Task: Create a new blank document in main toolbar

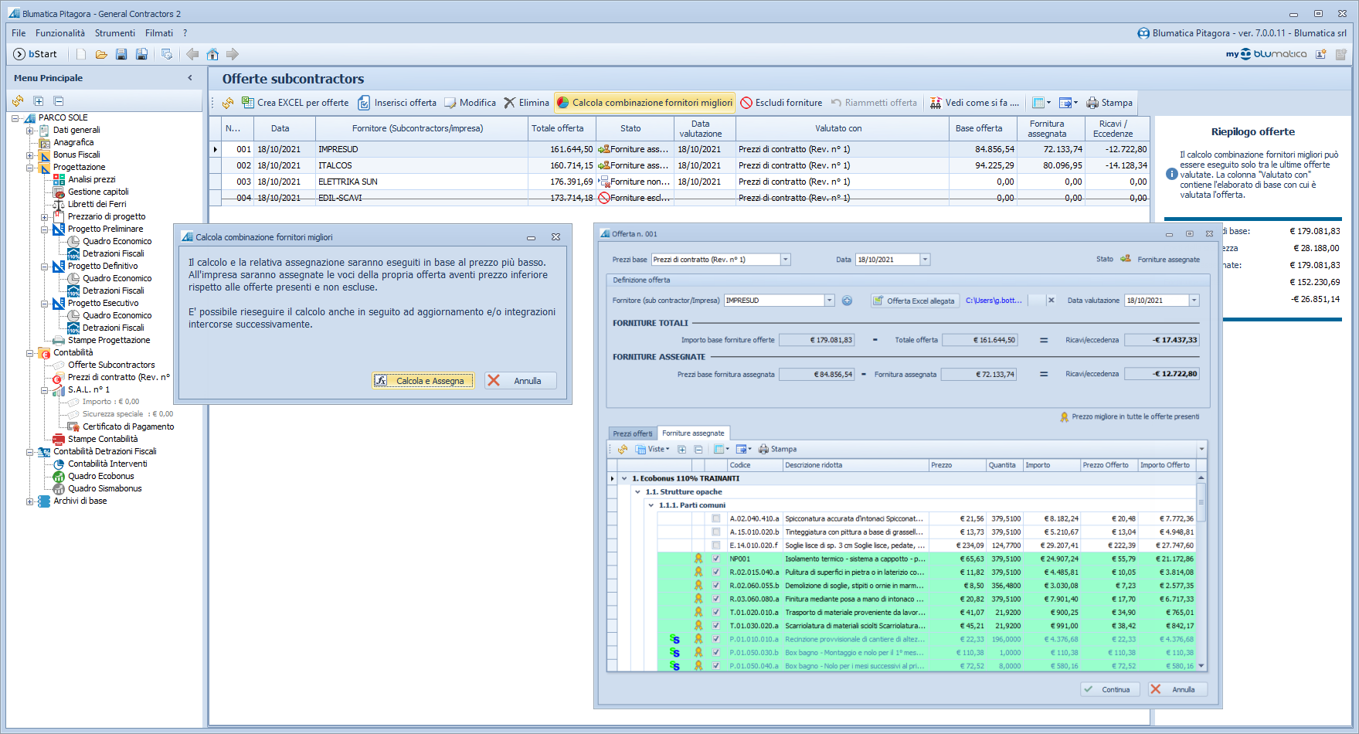Action: 81,54
